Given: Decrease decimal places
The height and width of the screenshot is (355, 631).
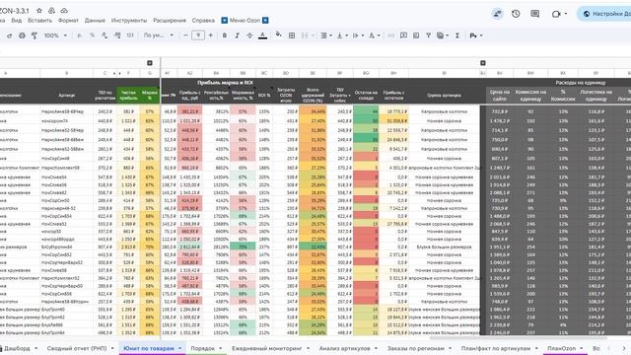Looking at the screenshot, I should (105, 35).
